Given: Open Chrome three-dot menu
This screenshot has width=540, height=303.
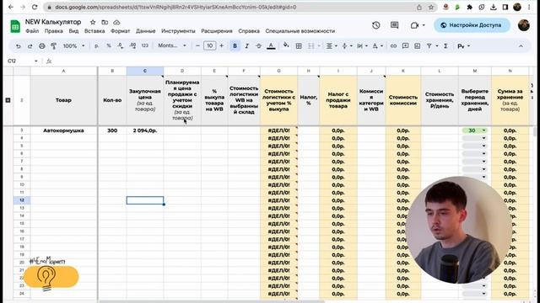Looking at the screenshot, I should 529,7.
